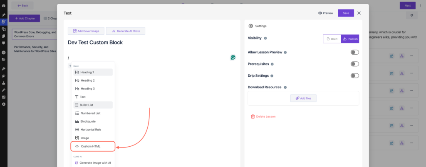Open the topmost three-dot lesson menu

tap(411, 56)
